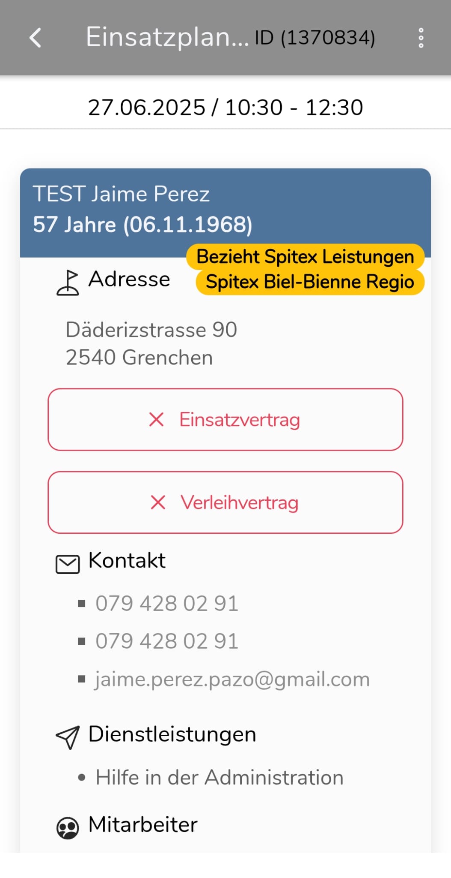
Task: Tap the TEST Jaime Perez header
Action: [121, 194]
